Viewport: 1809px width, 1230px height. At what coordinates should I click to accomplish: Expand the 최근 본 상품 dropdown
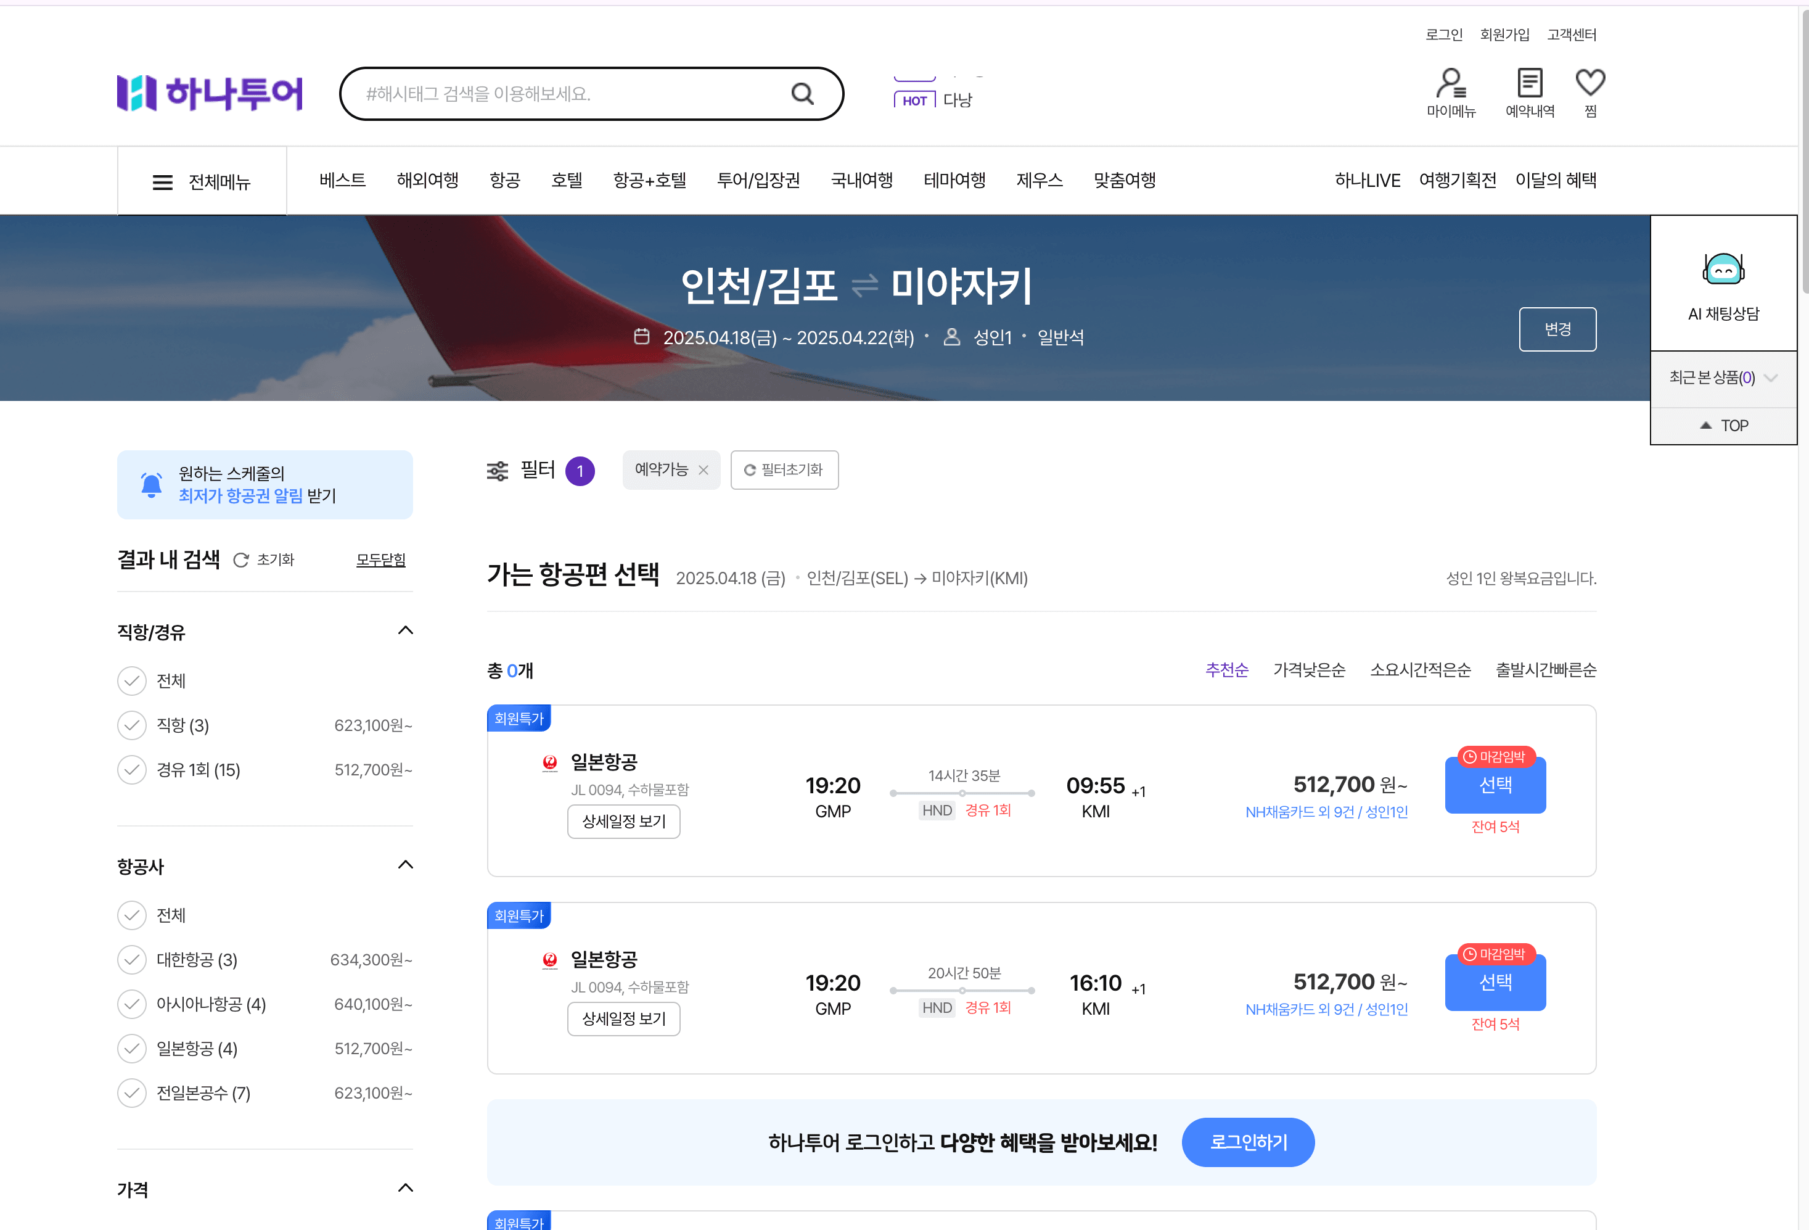(x=1770, y=378)
